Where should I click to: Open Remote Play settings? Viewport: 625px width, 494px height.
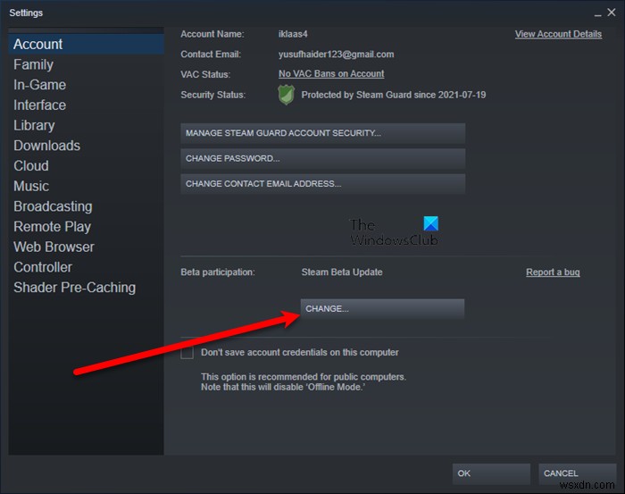tap(52, 227)
